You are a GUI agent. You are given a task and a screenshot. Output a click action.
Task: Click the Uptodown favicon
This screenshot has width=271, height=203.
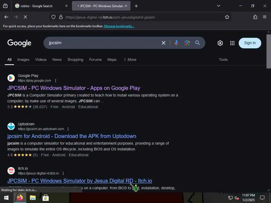click(x=11, y=126)
